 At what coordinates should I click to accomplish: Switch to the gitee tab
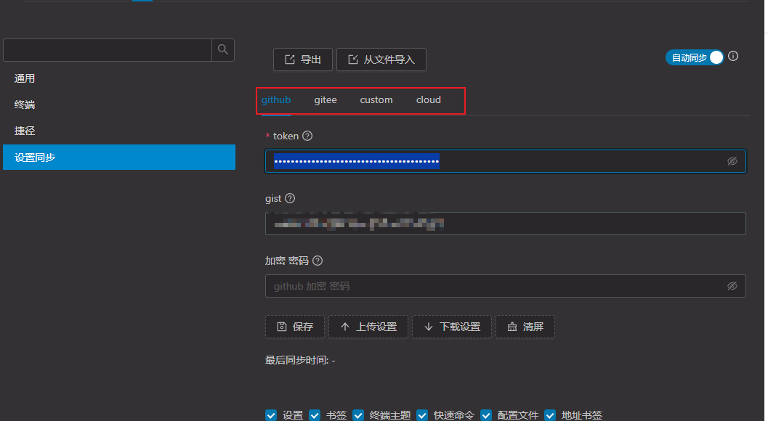(x=325, y=99)
